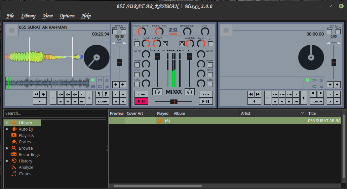Image resolution: width=347 pixels, height=189 pixels.
Task: Toggle right deck headphone cue button
Action: click(190, 92)
